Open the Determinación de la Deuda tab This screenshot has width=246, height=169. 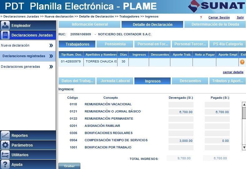(215, 24)
